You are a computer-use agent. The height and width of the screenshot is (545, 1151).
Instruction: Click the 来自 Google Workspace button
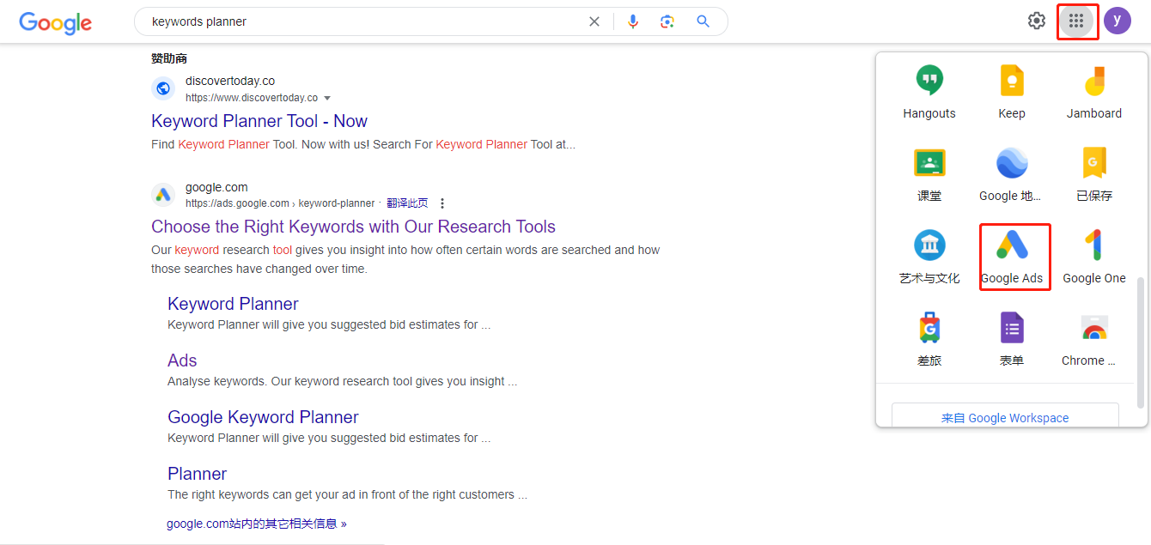(1005, 418)
